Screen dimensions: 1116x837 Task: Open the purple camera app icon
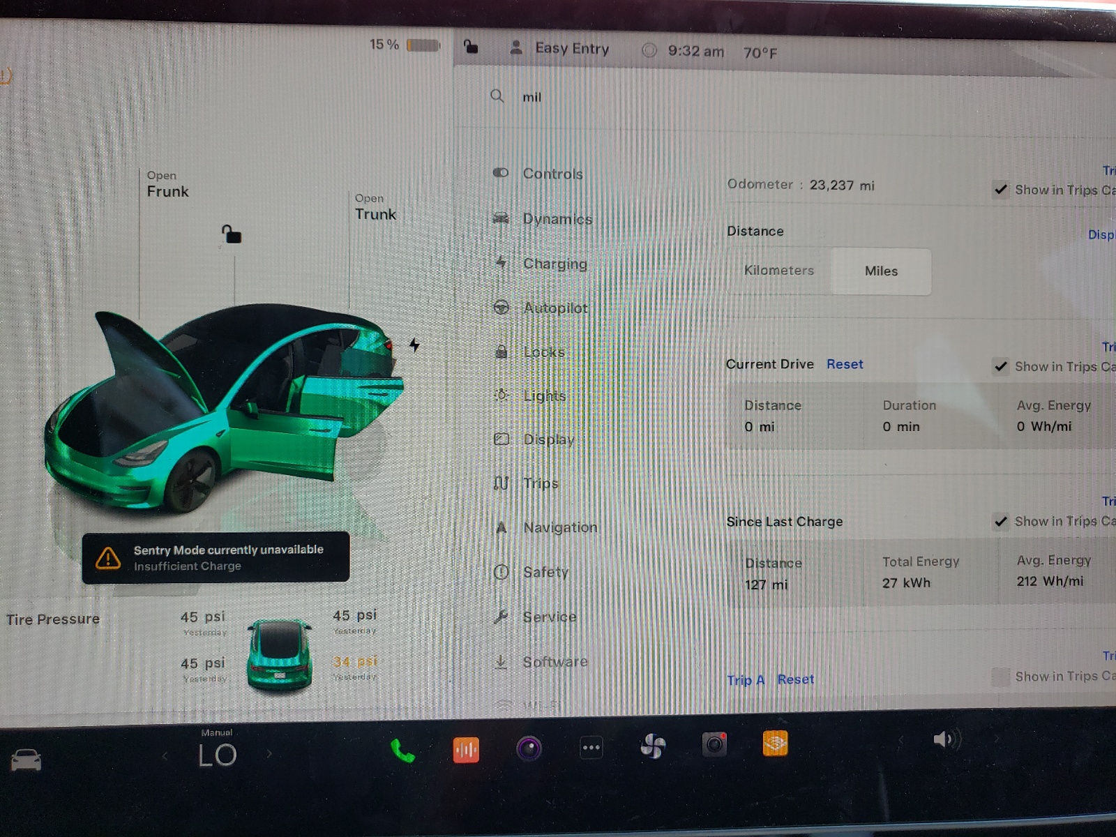(529, 748)
